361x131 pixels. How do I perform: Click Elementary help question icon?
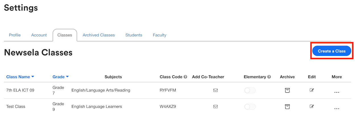269,77
